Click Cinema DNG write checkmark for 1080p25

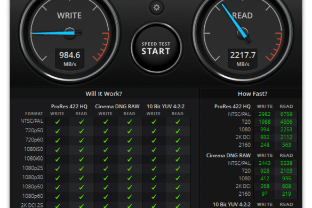(106, 169)
